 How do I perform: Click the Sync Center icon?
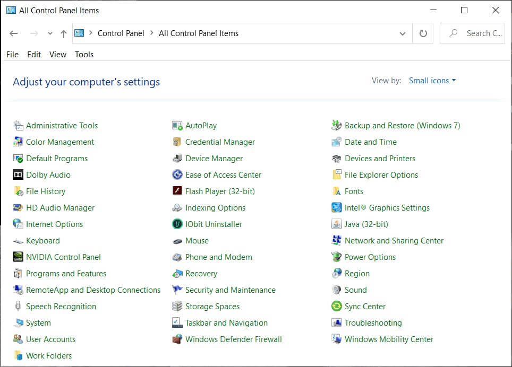pyautogui.click(x=336, y=307)
